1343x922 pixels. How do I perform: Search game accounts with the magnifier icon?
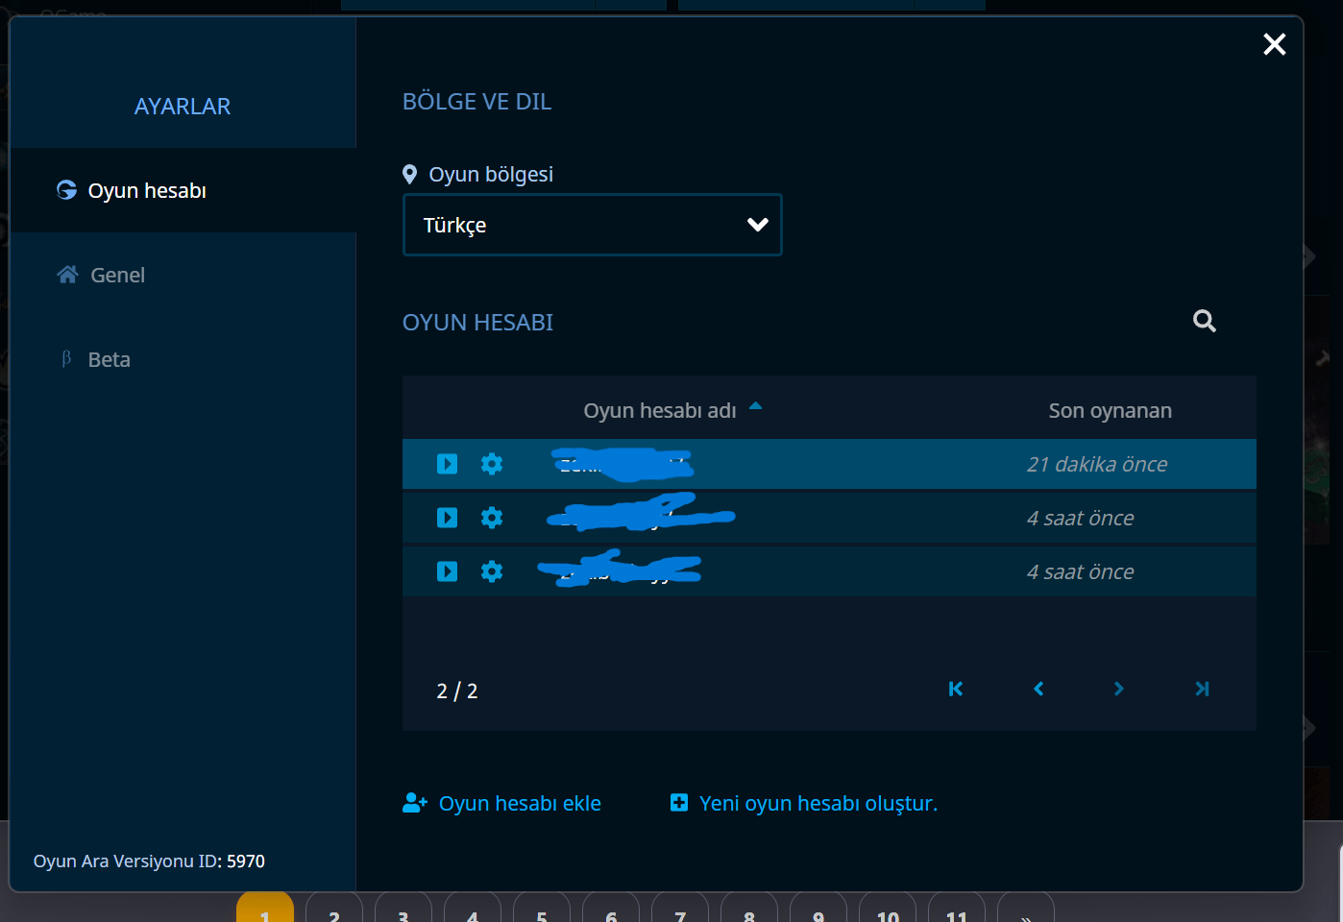pyautogui.click(x=1205, y=321)
